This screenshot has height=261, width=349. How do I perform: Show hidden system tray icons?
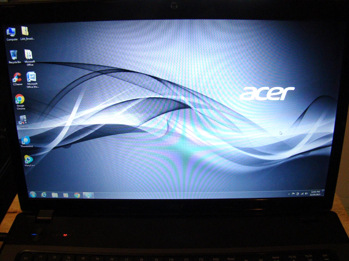(x=289, y=193)
